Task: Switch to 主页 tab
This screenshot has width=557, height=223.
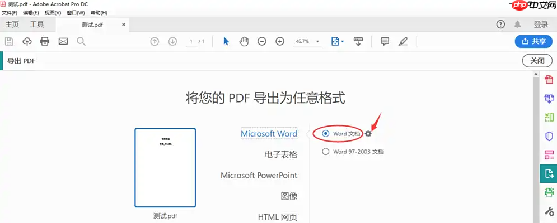Action: (x=12, y=25)
